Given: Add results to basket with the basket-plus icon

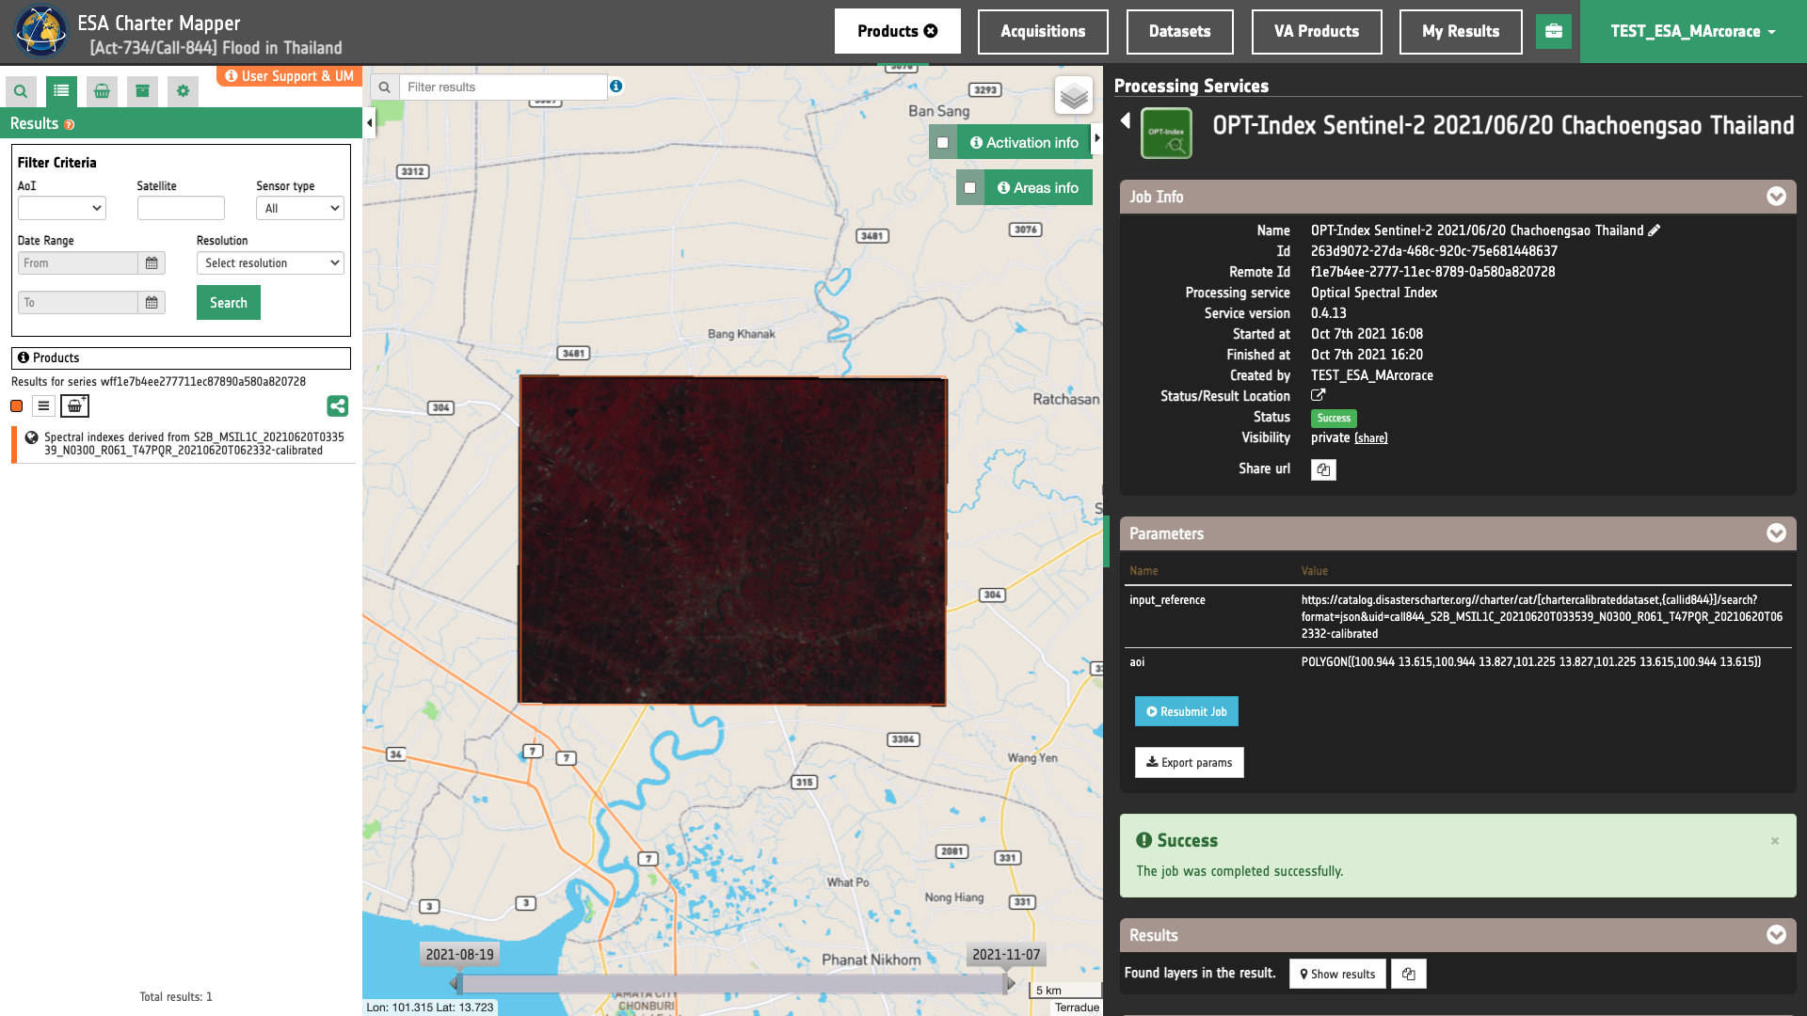Looking at the screenshot, I should pyautogui.click(x=74, y=406).
